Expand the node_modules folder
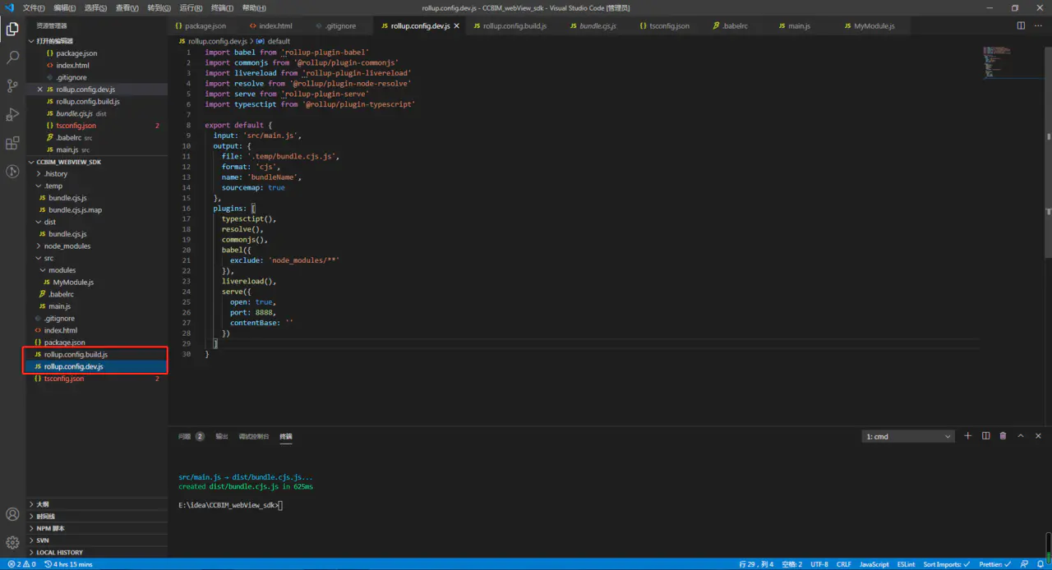 pyautogui.click(x=67, y=246)
